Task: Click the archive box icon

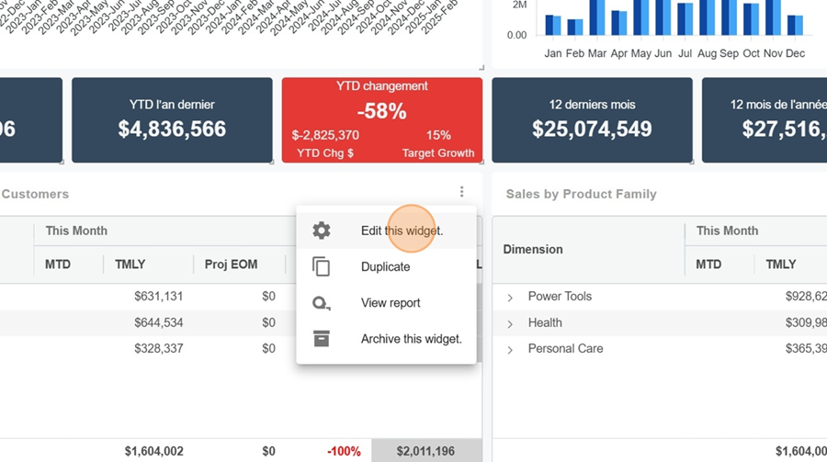Action: coord(322,339)
